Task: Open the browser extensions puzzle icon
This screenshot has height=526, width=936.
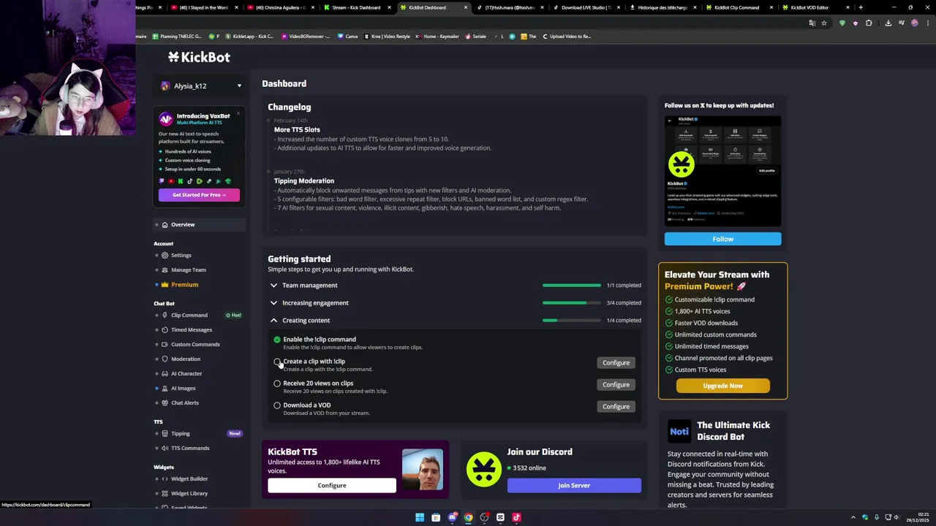Action: coord(869,23)
